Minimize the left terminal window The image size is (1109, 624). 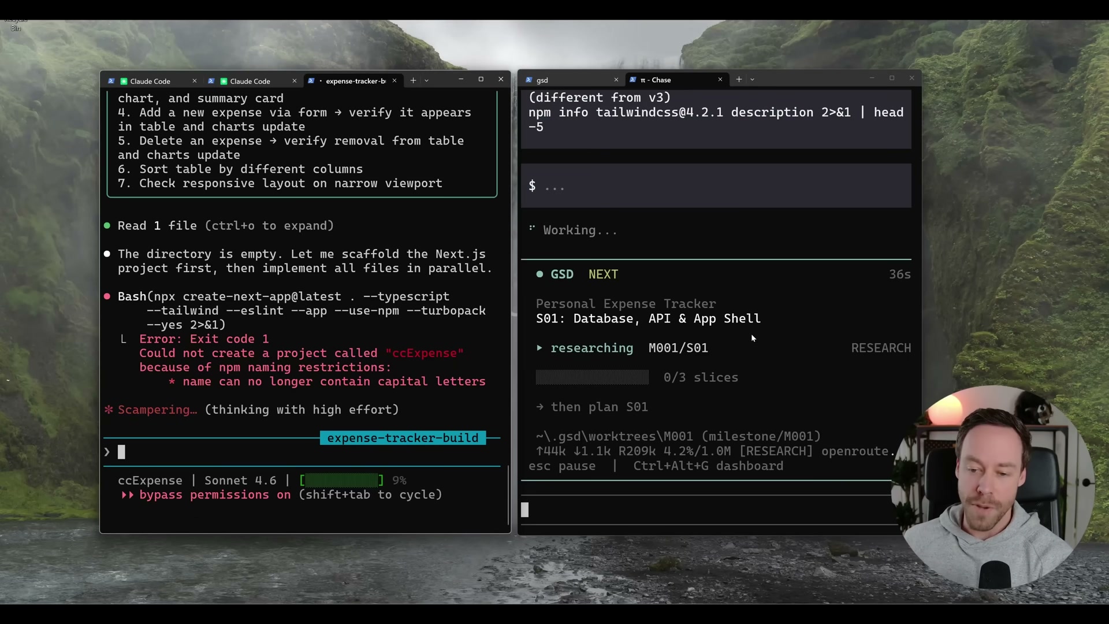461,79
